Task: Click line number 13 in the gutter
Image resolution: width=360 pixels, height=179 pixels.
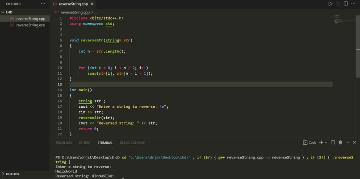Action: (60, 85)
